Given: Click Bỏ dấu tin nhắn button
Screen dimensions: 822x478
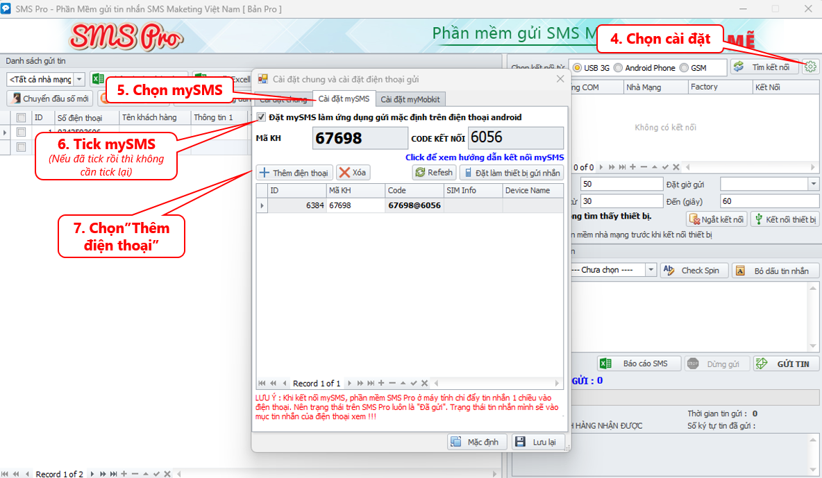Looking at the screenshot, I should click(x=775, y=271).
